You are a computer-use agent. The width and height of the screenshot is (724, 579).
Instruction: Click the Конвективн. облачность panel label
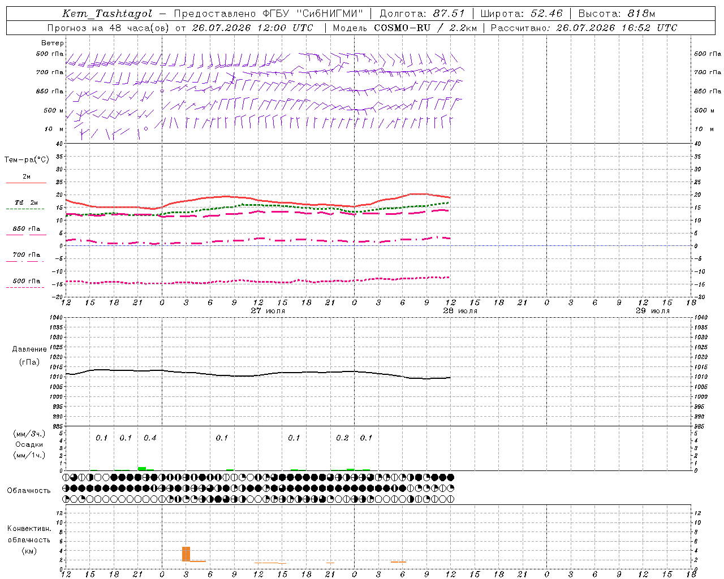coord(29,539)
